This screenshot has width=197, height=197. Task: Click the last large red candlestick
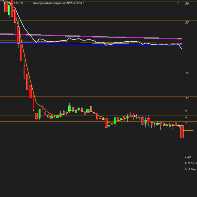[x=182, y=132]
